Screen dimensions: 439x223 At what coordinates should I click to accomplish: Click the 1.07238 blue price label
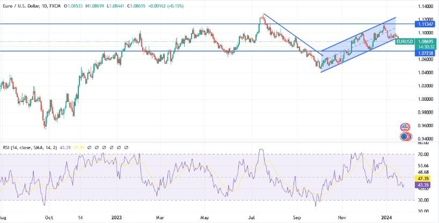426,53
